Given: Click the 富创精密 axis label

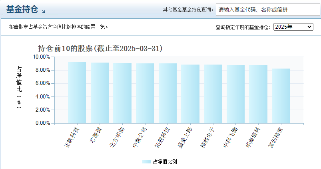Looking at the screenshot, I should pos(275,138).
